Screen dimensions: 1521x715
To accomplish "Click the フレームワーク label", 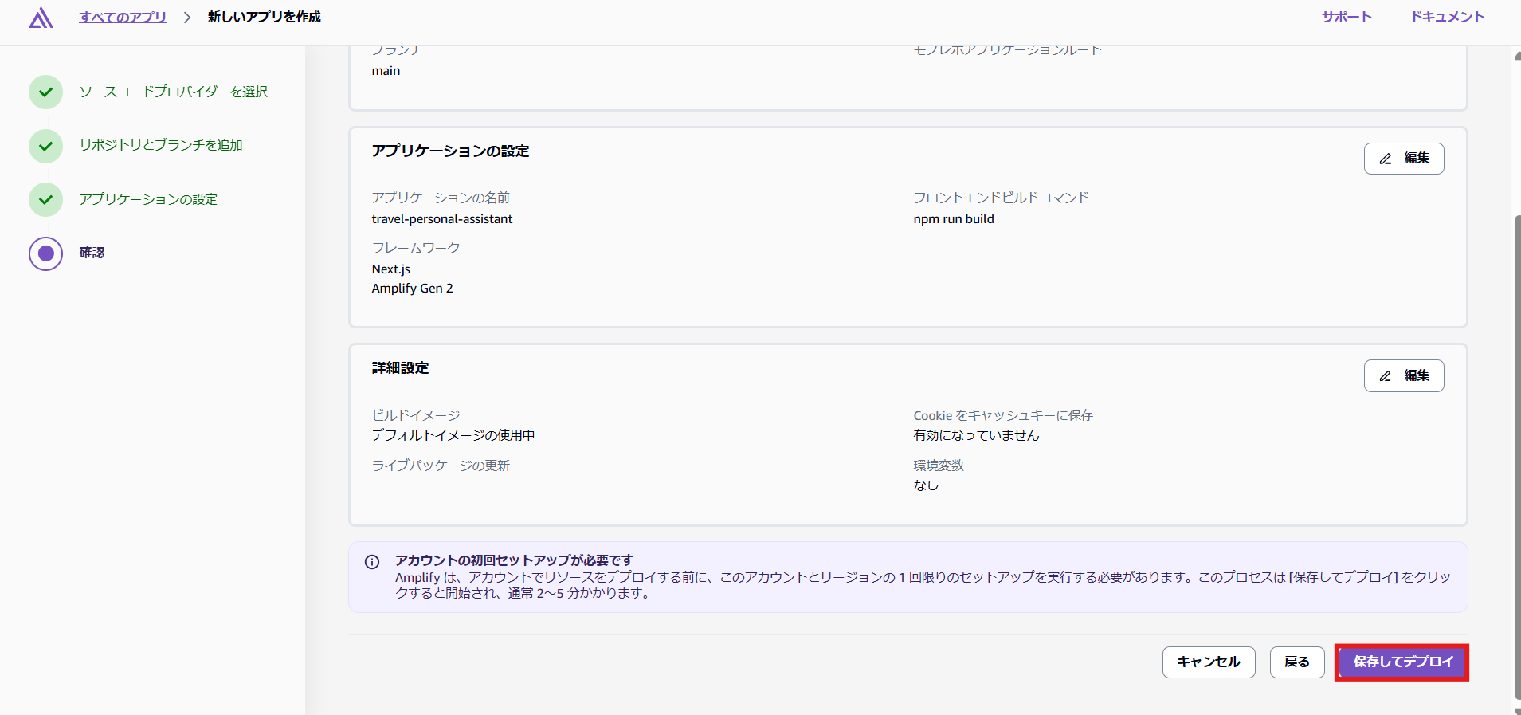I will (x=416, y=248).
